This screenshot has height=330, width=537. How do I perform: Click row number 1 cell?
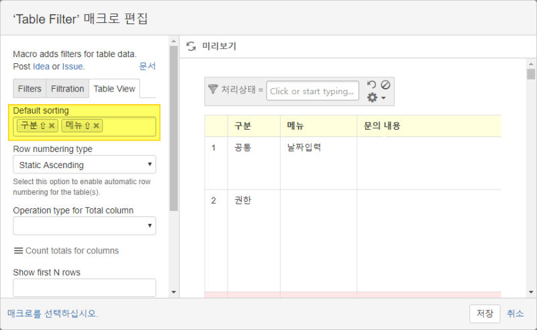(216, 163)
